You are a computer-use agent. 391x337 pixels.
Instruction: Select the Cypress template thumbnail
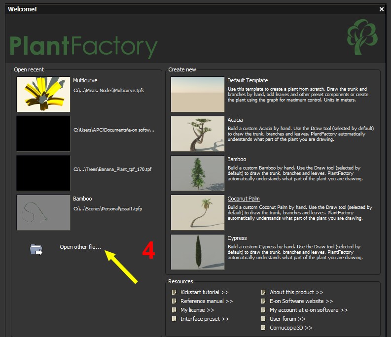[198, 252]
